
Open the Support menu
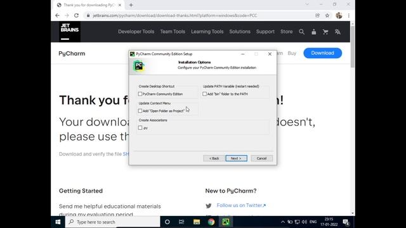tap(265, 32)
